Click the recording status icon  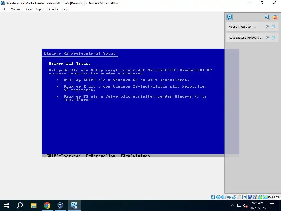tap(249, 197)
